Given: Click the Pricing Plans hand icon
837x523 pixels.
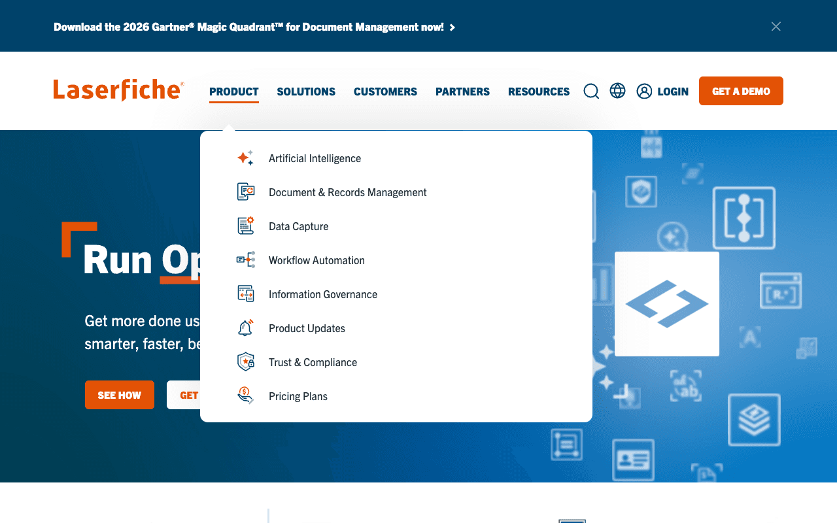Looking at the screenshot, I should click(245, 396).
